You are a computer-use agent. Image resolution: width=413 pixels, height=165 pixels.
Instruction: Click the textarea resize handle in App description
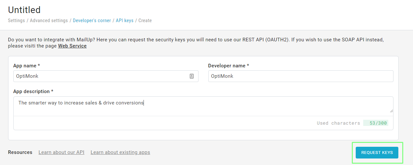391,111
